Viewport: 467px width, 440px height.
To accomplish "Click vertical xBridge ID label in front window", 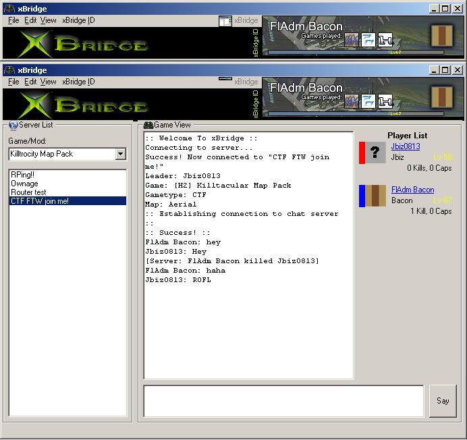I will coord(256,104).
